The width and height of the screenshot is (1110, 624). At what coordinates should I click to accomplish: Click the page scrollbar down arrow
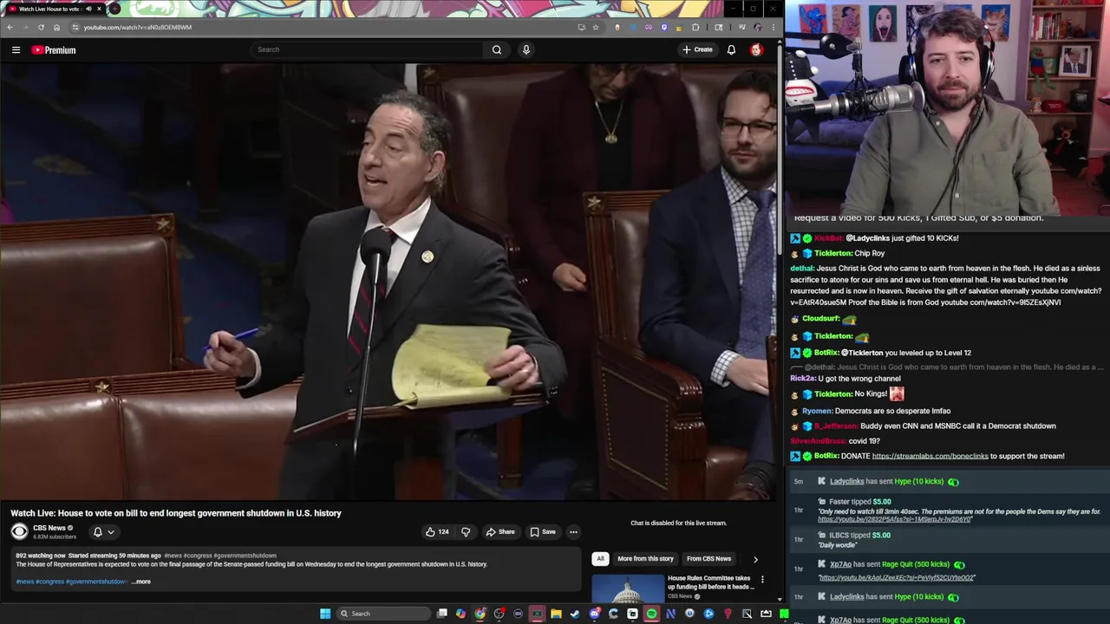coord(780,599)
